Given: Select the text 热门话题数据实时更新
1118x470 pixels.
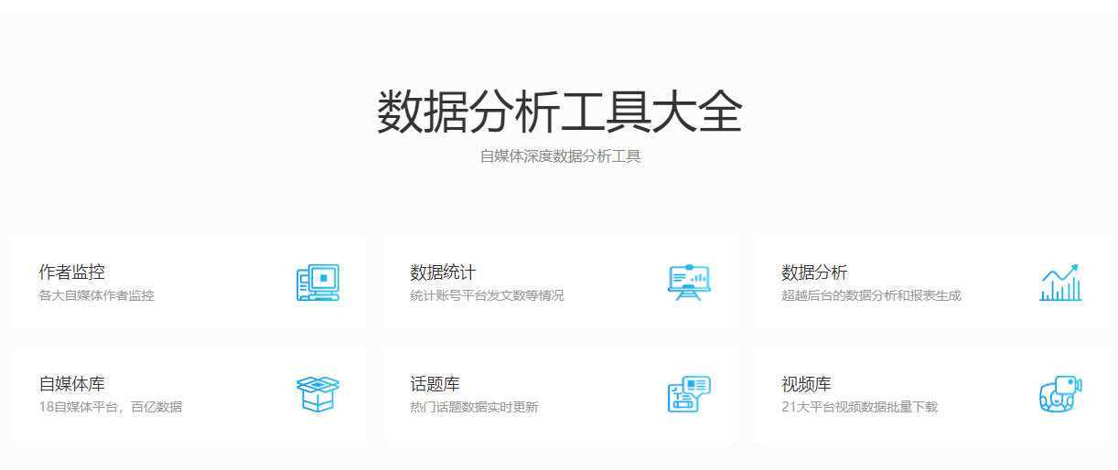Looking at the screenshot, I should [x=474, y=407].
